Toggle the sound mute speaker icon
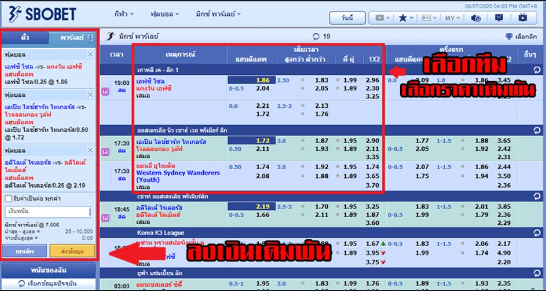546x291 pixels. [x=475, y=18]
